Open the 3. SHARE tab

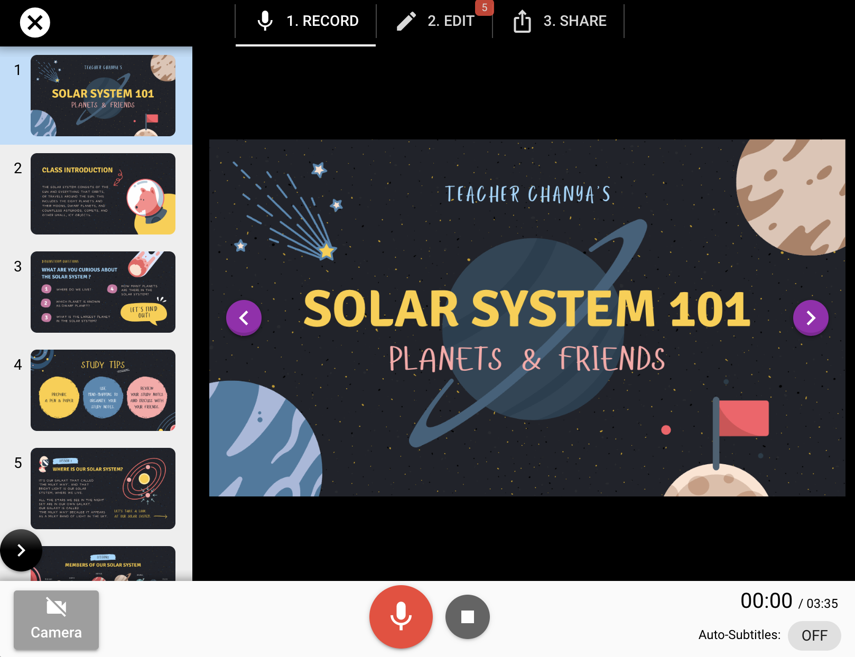tap(559, 21)
